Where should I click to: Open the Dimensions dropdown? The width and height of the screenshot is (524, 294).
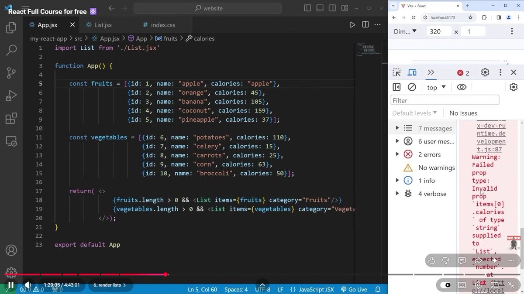405,31
